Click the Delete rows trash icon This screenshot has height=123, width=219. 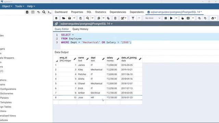(115, 18)
